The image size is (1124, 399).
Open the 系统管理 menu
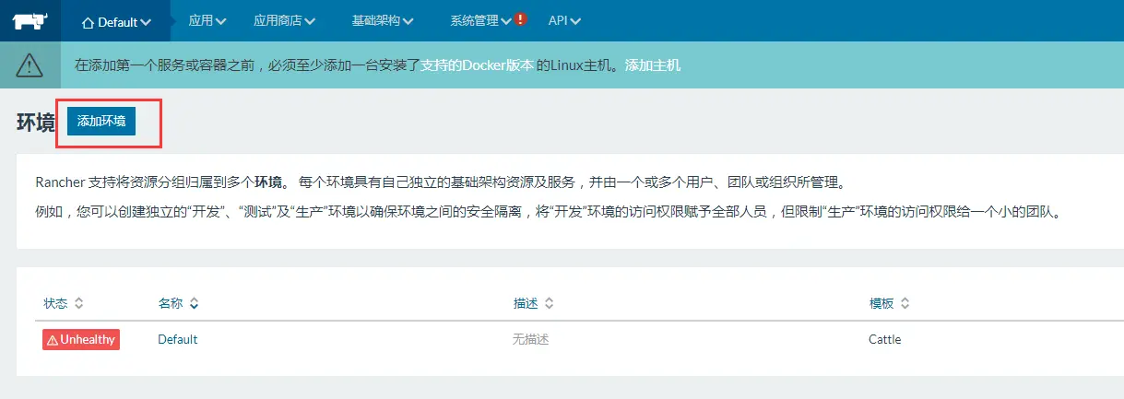481,20
